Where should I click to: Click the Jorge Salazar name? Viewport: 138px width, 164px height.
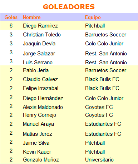pyautogui.click(x=39, y=54)
